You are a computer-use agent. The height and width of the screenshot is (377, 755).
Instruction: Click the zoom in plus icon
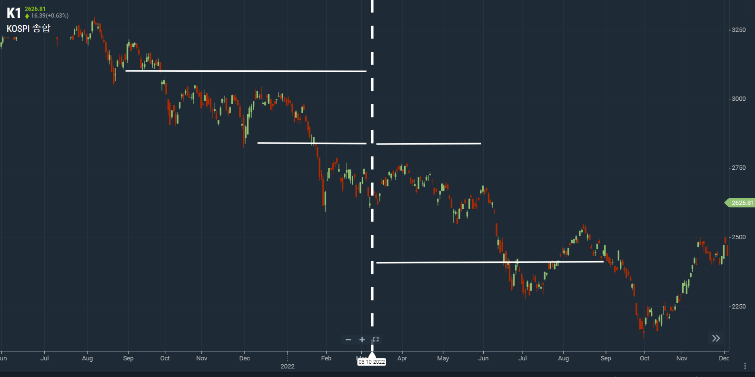pyautogui.click(x=362, y=339)
